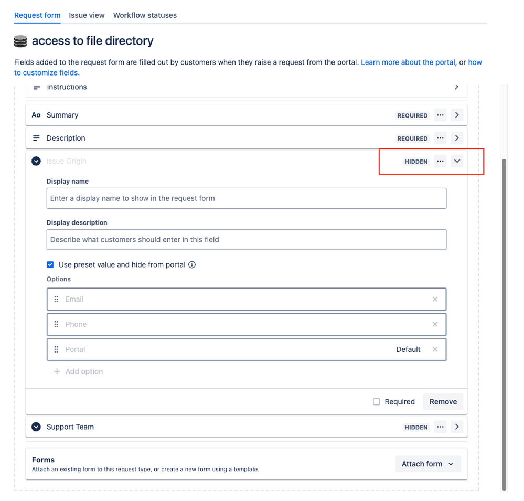
Task: Click info icon next to preset value option
Action: 192,265
